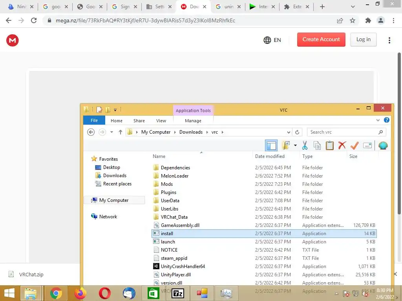The image size is (402, 301).
Task: Click the shell globe icon in Explorer toolbar
Action: 383,145
